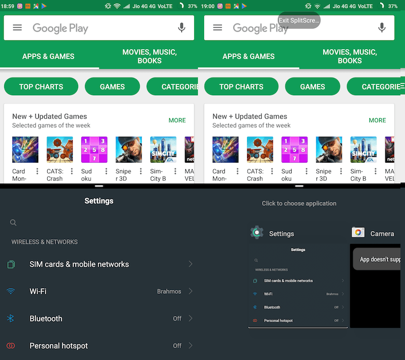Image resolution: width=405 pixels, height=360 pixels.
Task: Open overflow menu for Sniper 3D, right screen
Action: (341, 171)
